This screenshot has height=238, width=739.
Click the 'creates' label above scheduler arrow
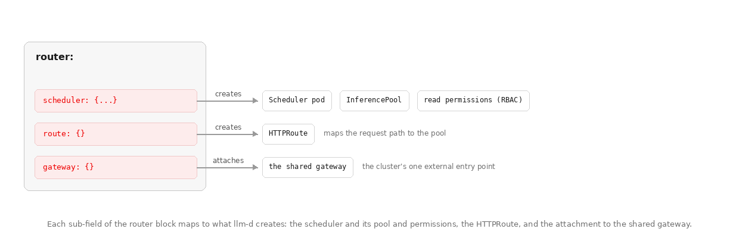228,94
